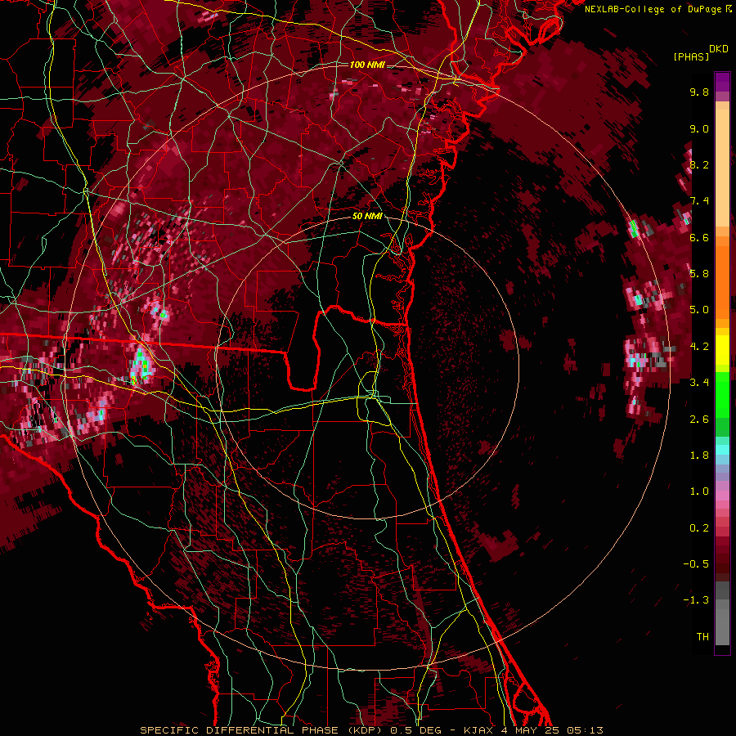Image resolution: width=736 pixels, height=736 pixels.
Task: Click the 4.2 legend value
Action: [699, 347]
